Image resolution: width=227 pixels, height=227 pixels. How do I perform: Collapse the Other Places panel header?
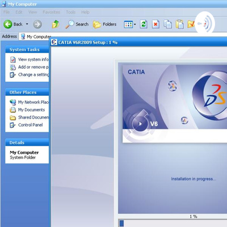point(27,92)
